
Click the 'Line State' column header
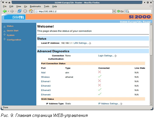(x=140, y=68)
